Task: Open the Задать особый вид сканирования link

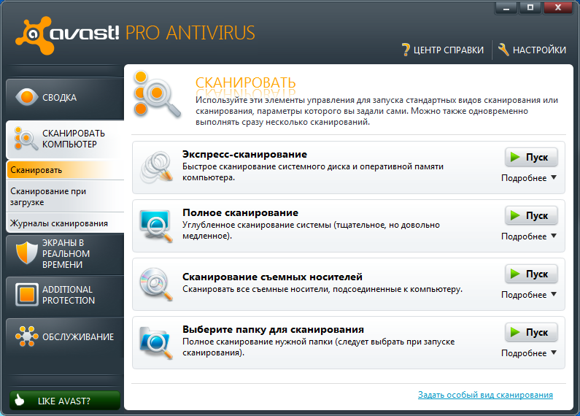Action: pos(485,395)
